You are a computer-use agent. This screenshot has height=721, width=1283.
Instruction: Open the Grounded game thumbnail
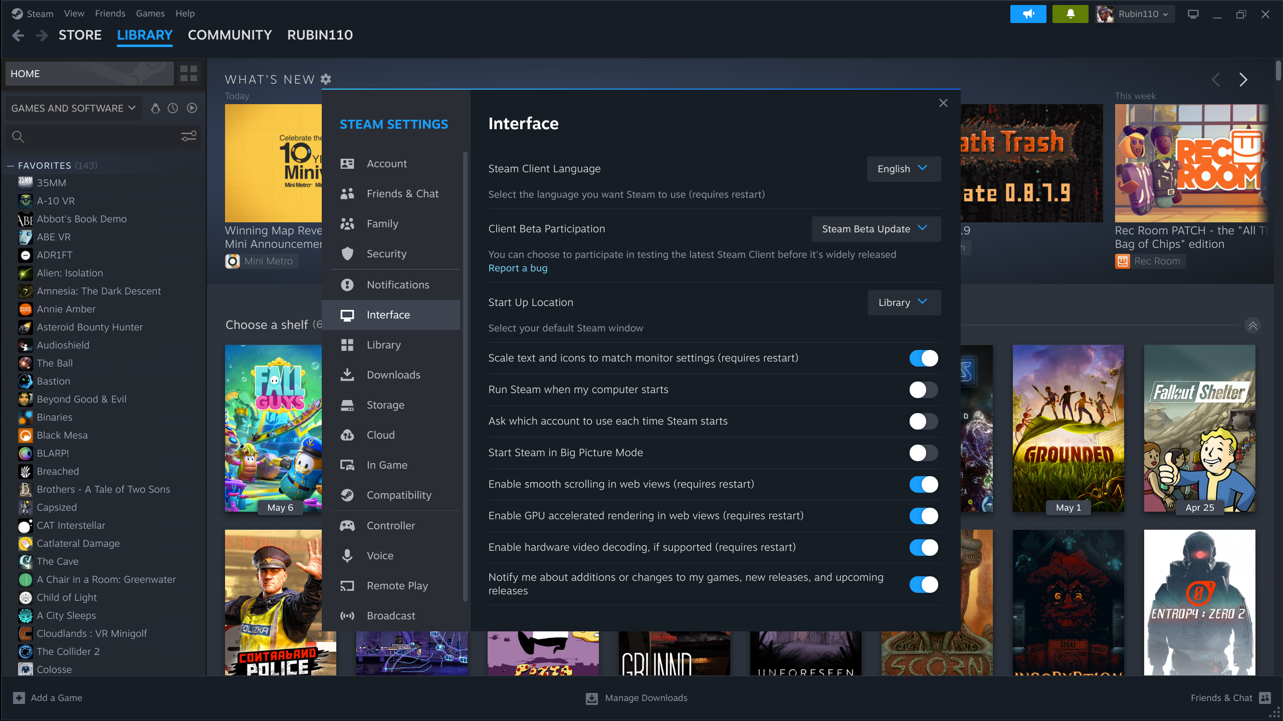(1068, 428)
